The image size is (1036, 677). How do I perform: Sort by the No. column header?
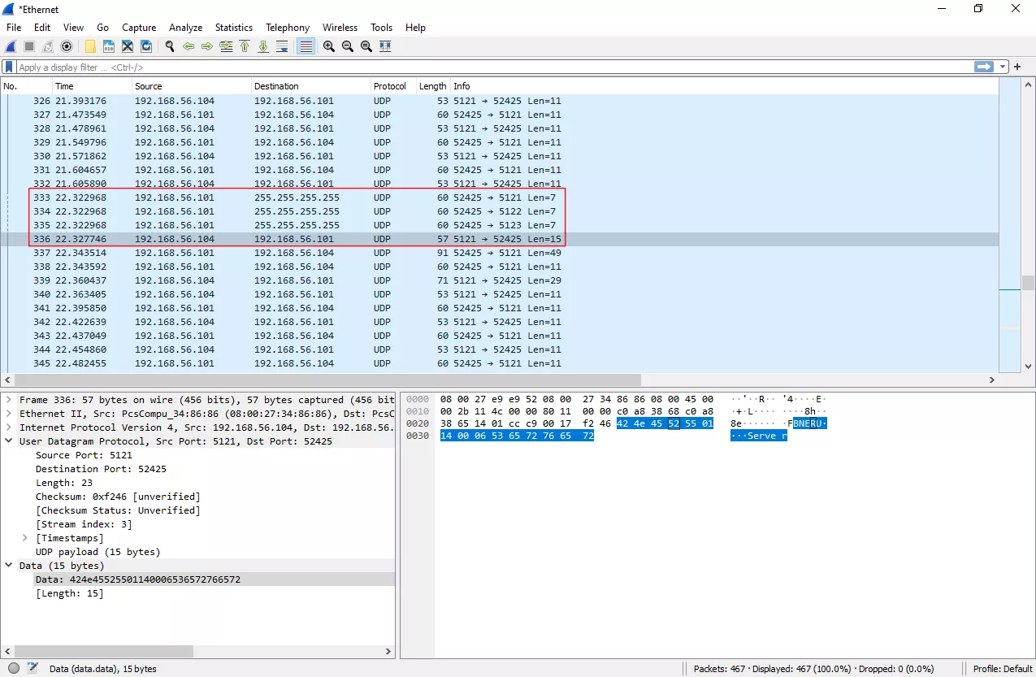[x=26, y=86]
